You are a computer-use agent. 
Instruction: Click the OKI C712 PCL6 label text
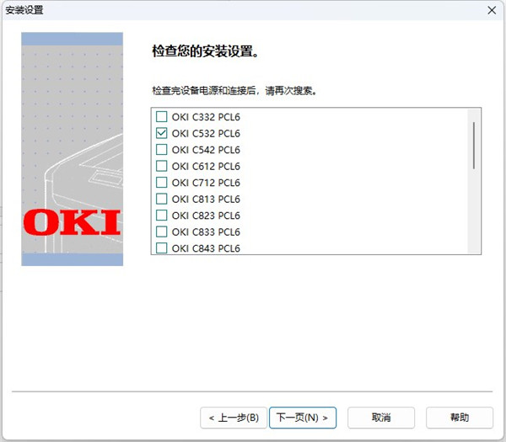[x=206, y=183]
